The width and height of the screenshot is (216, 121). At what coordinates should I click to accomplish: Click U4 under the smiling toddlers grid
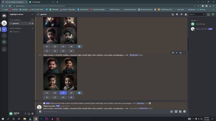point(71,93)
